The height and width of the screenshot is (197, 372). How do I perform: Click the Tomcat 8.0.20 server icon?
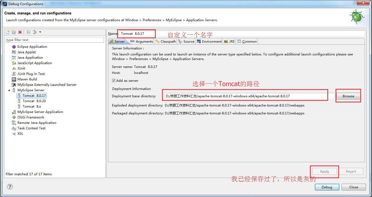pos(19,101)
